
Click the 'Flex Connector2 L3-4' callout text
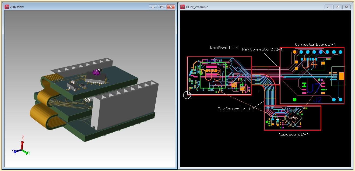(262, 49)
